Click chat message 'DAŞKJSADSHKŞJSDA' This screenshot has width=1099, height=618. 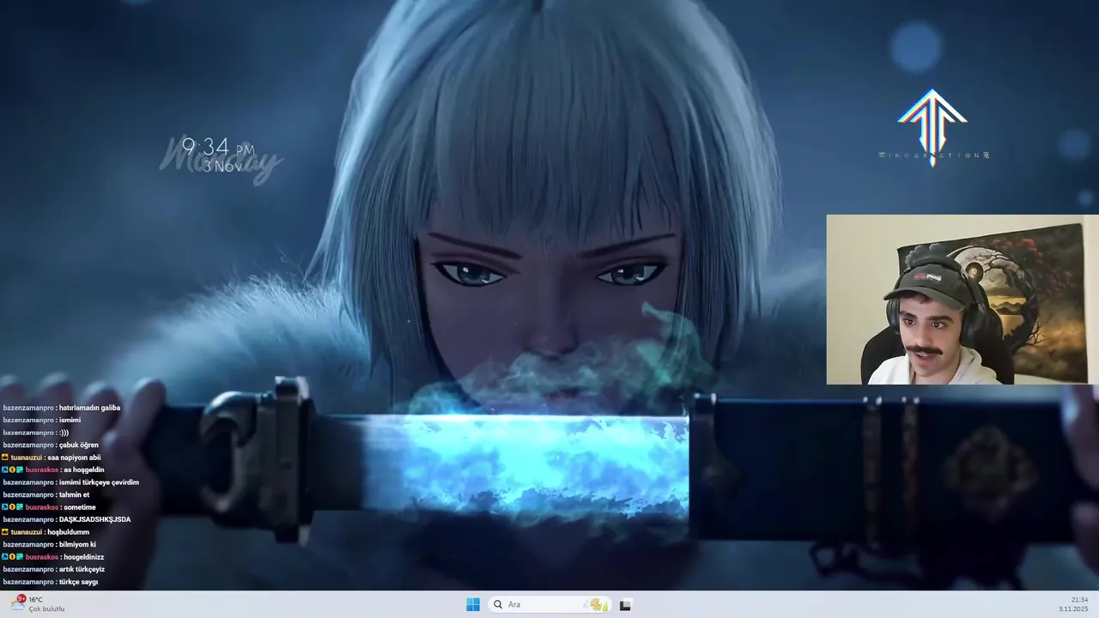click(x=94, y=519)
